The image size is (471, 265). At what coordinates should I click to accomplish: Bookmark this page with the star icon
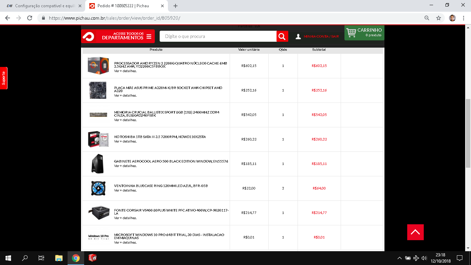tap(439, 18)
